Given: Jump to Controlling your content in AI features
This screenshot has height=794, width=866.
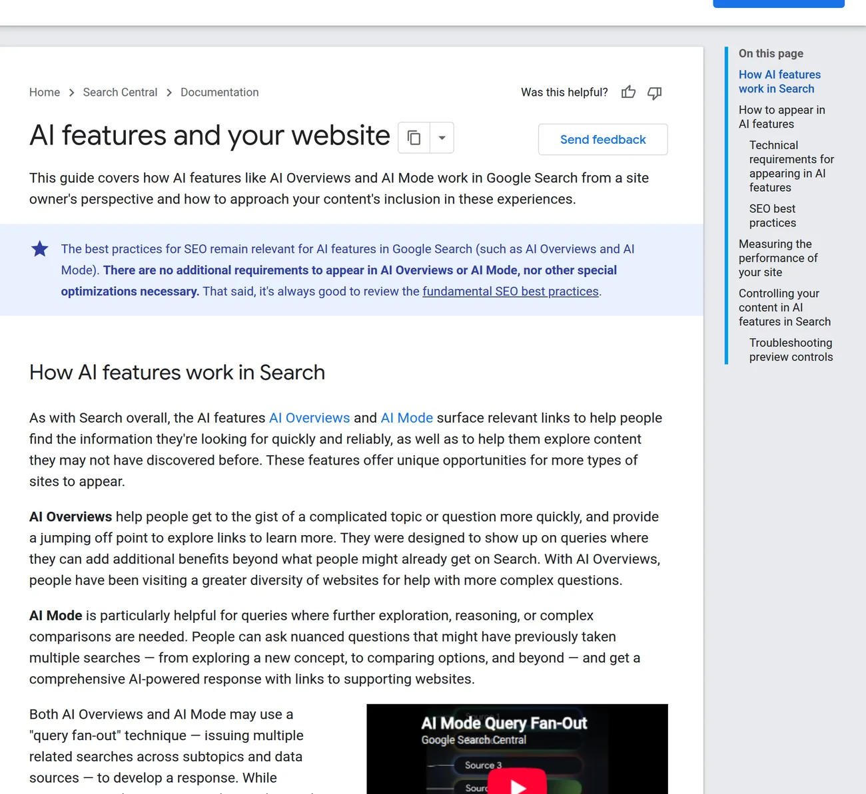Looking at the screenshot, I should click(785, 307).
